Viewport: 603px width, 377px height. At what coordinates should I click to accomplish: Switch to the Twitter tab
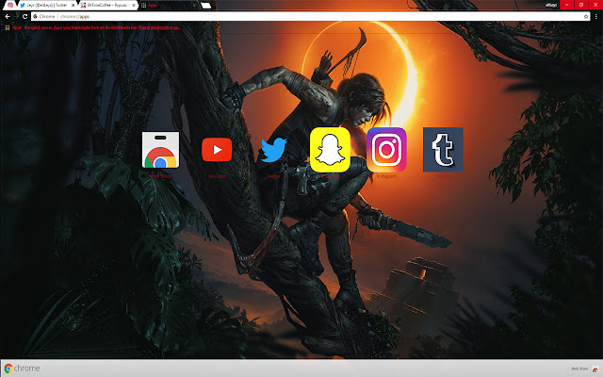pos(46,5)
